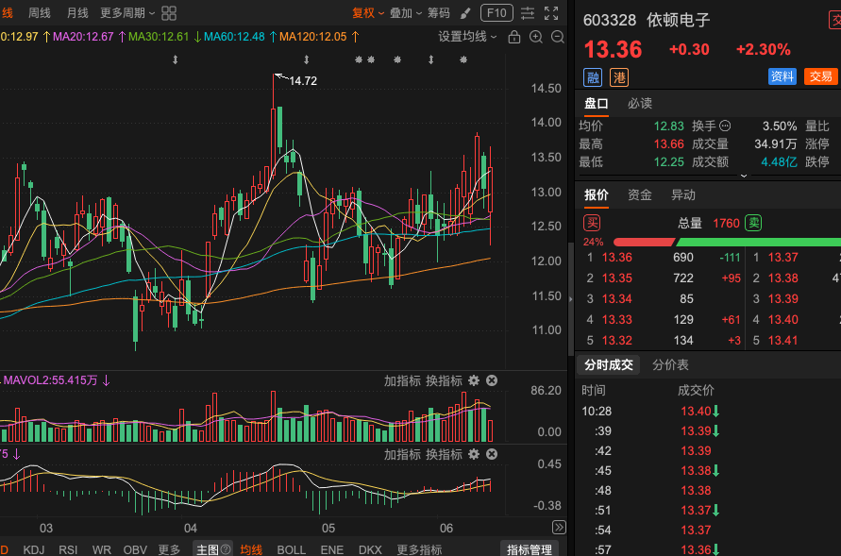Click 主图 help label
841x556 pixels.
coord(213,549)
